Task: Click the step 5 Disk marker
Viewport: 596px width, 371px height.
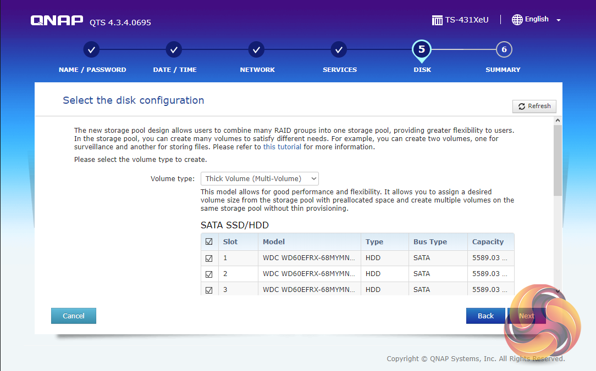Action: 421,50
